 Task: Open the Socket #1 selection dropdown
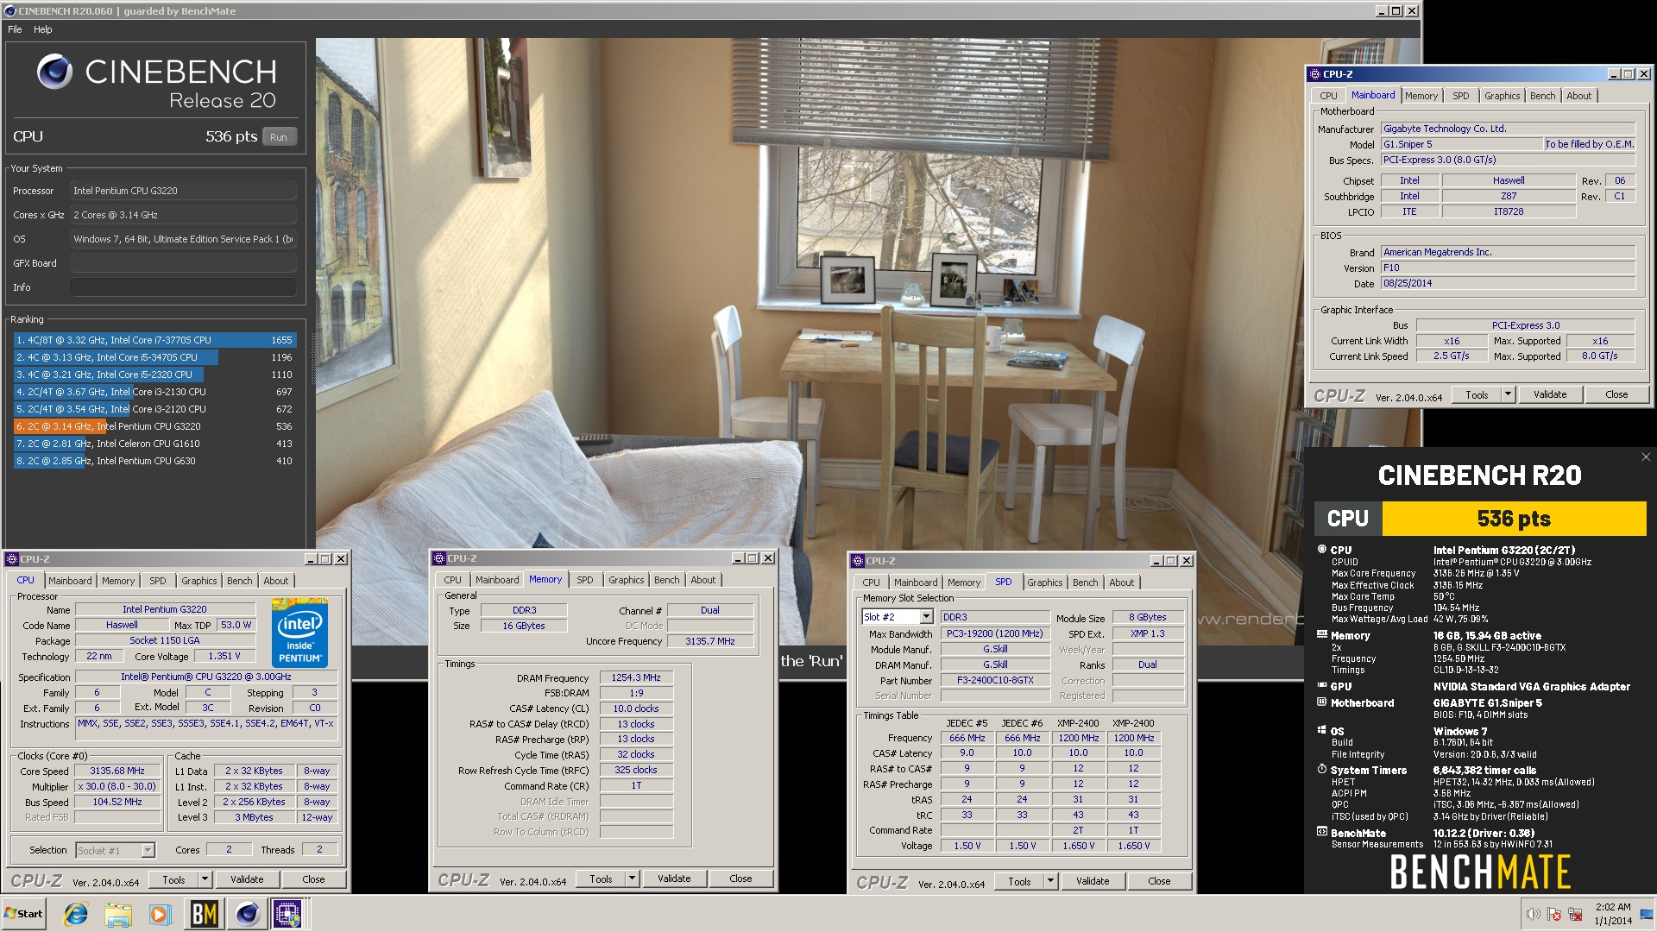point(148,850)
